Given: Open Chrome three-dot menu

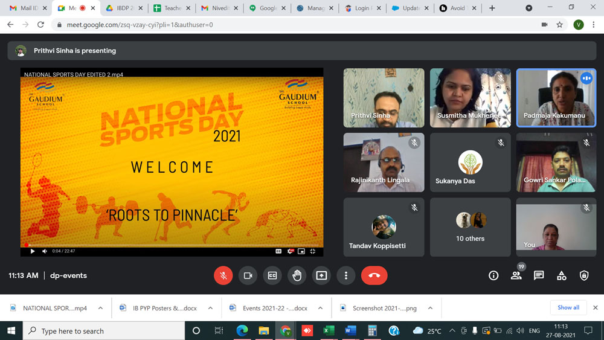Looking at the screenshot, I should [594, 25].
